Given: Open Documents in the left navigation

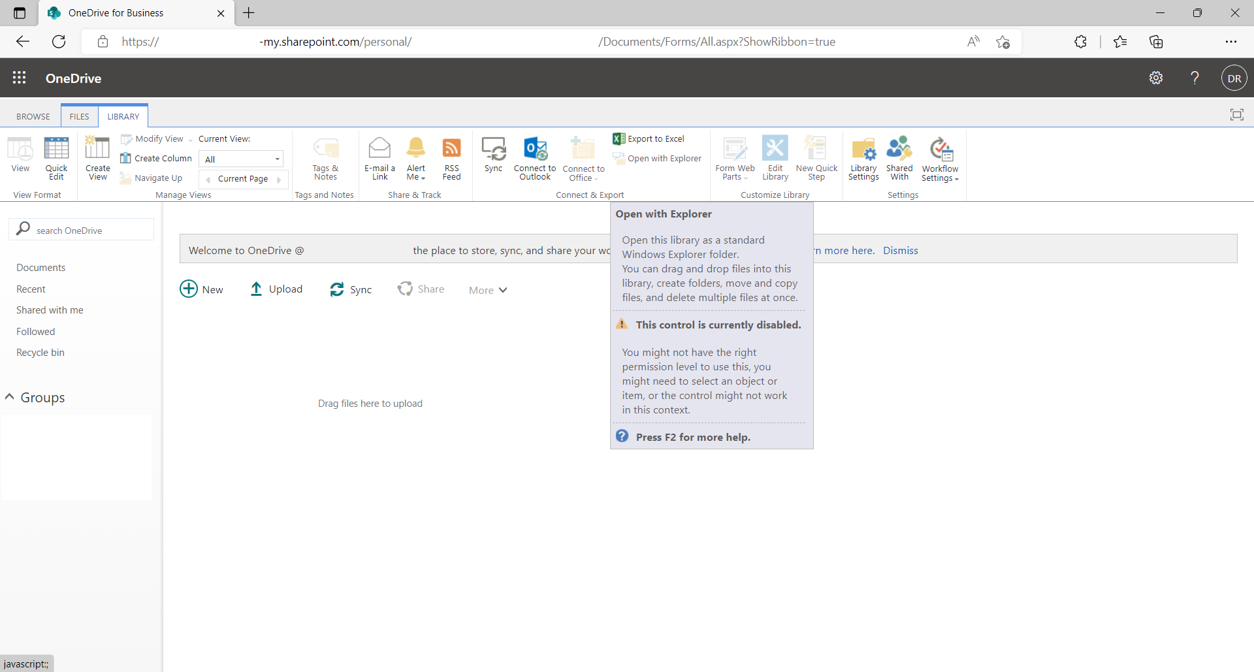Looking at the screenshot, I should click(40, 268).
